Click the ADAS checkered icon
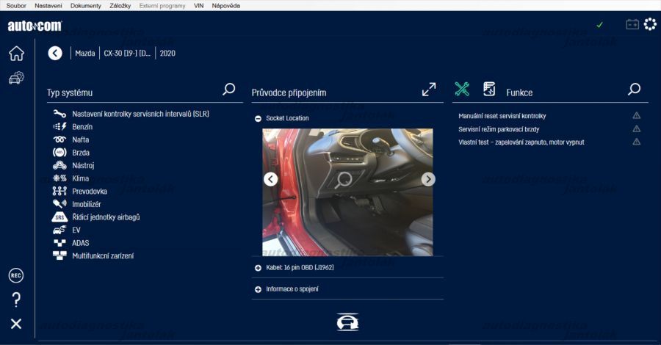Screen dimensions: 661x345 pos(59,243)
